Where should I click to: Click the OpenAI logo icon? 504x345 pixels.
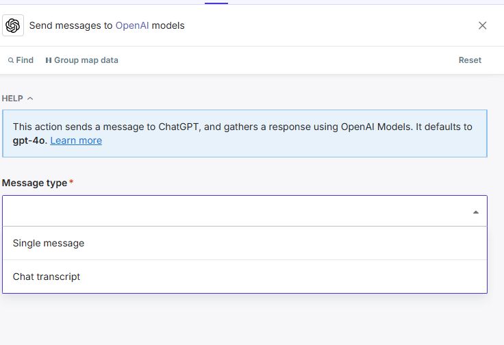tap(12, 25)
